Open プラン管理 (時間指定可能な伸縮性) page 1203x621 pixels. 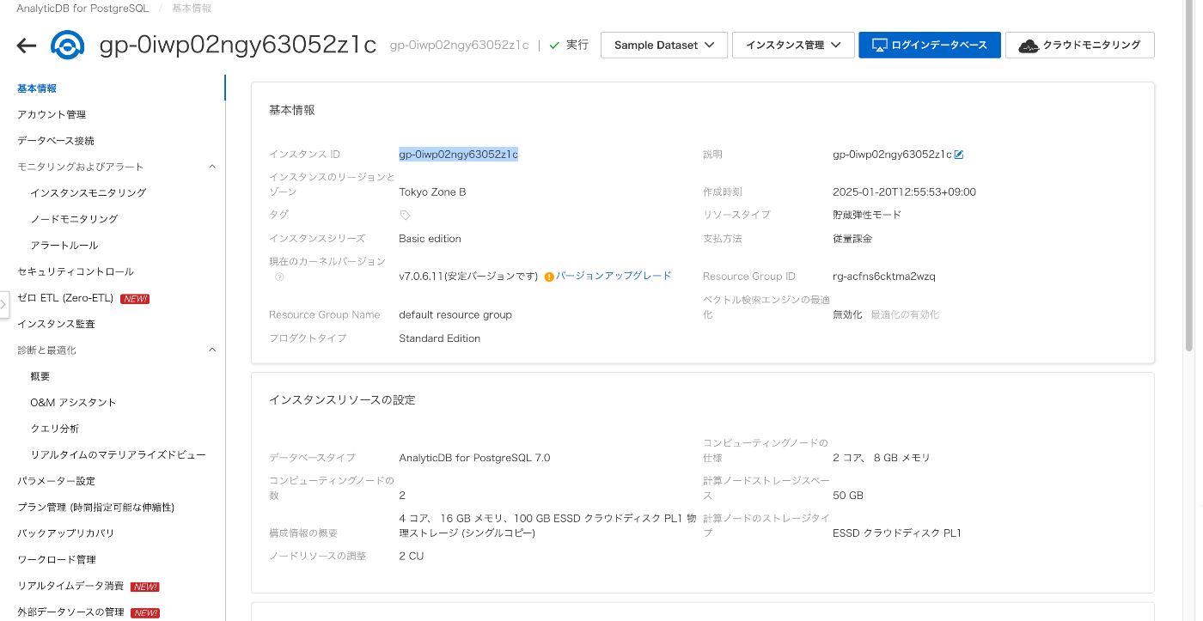pyautogui.click(x=95, y=508)
